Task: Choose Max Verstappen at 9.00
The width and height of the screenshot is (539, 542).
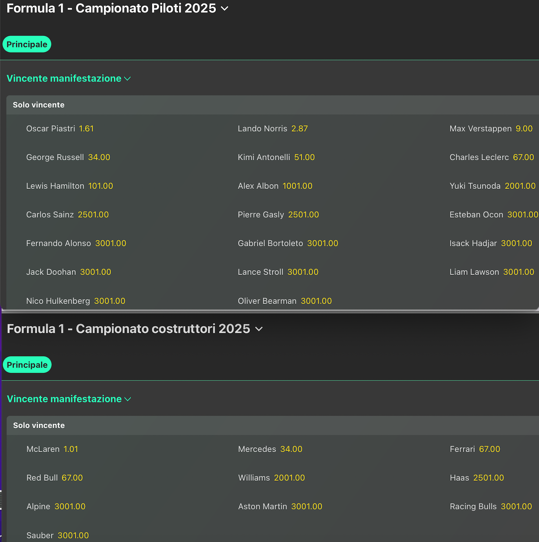Action: (524, 129)
